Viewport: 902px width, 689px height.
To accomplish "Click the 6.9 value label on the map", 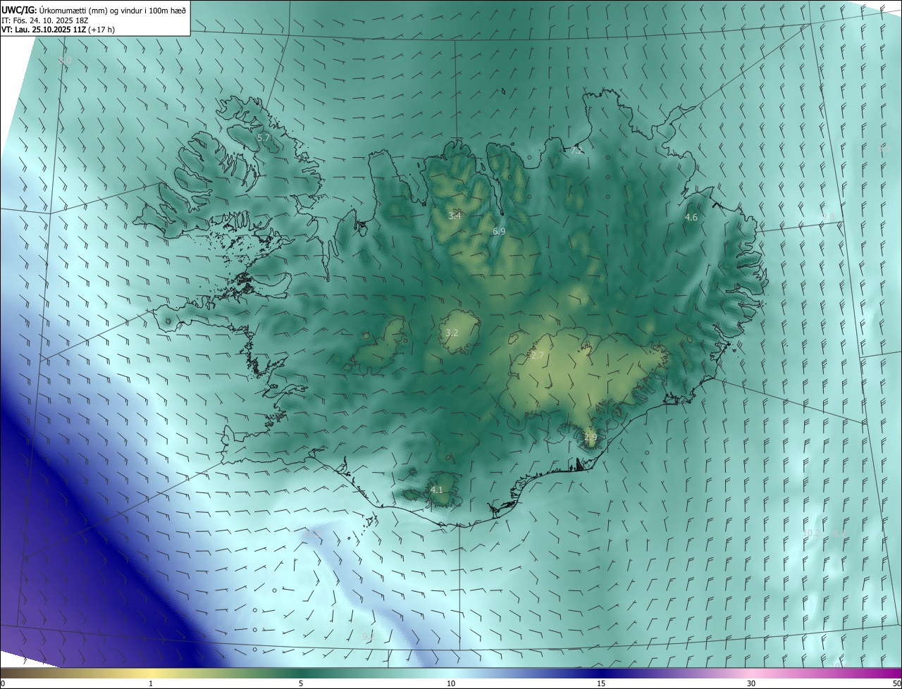I will [499, 231].
